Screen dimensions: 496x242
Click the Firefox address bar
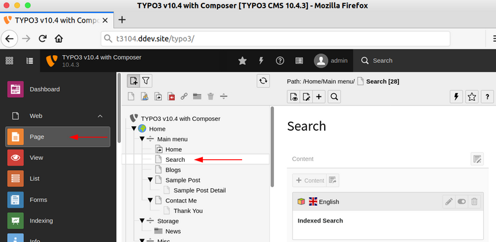[276, 39]
